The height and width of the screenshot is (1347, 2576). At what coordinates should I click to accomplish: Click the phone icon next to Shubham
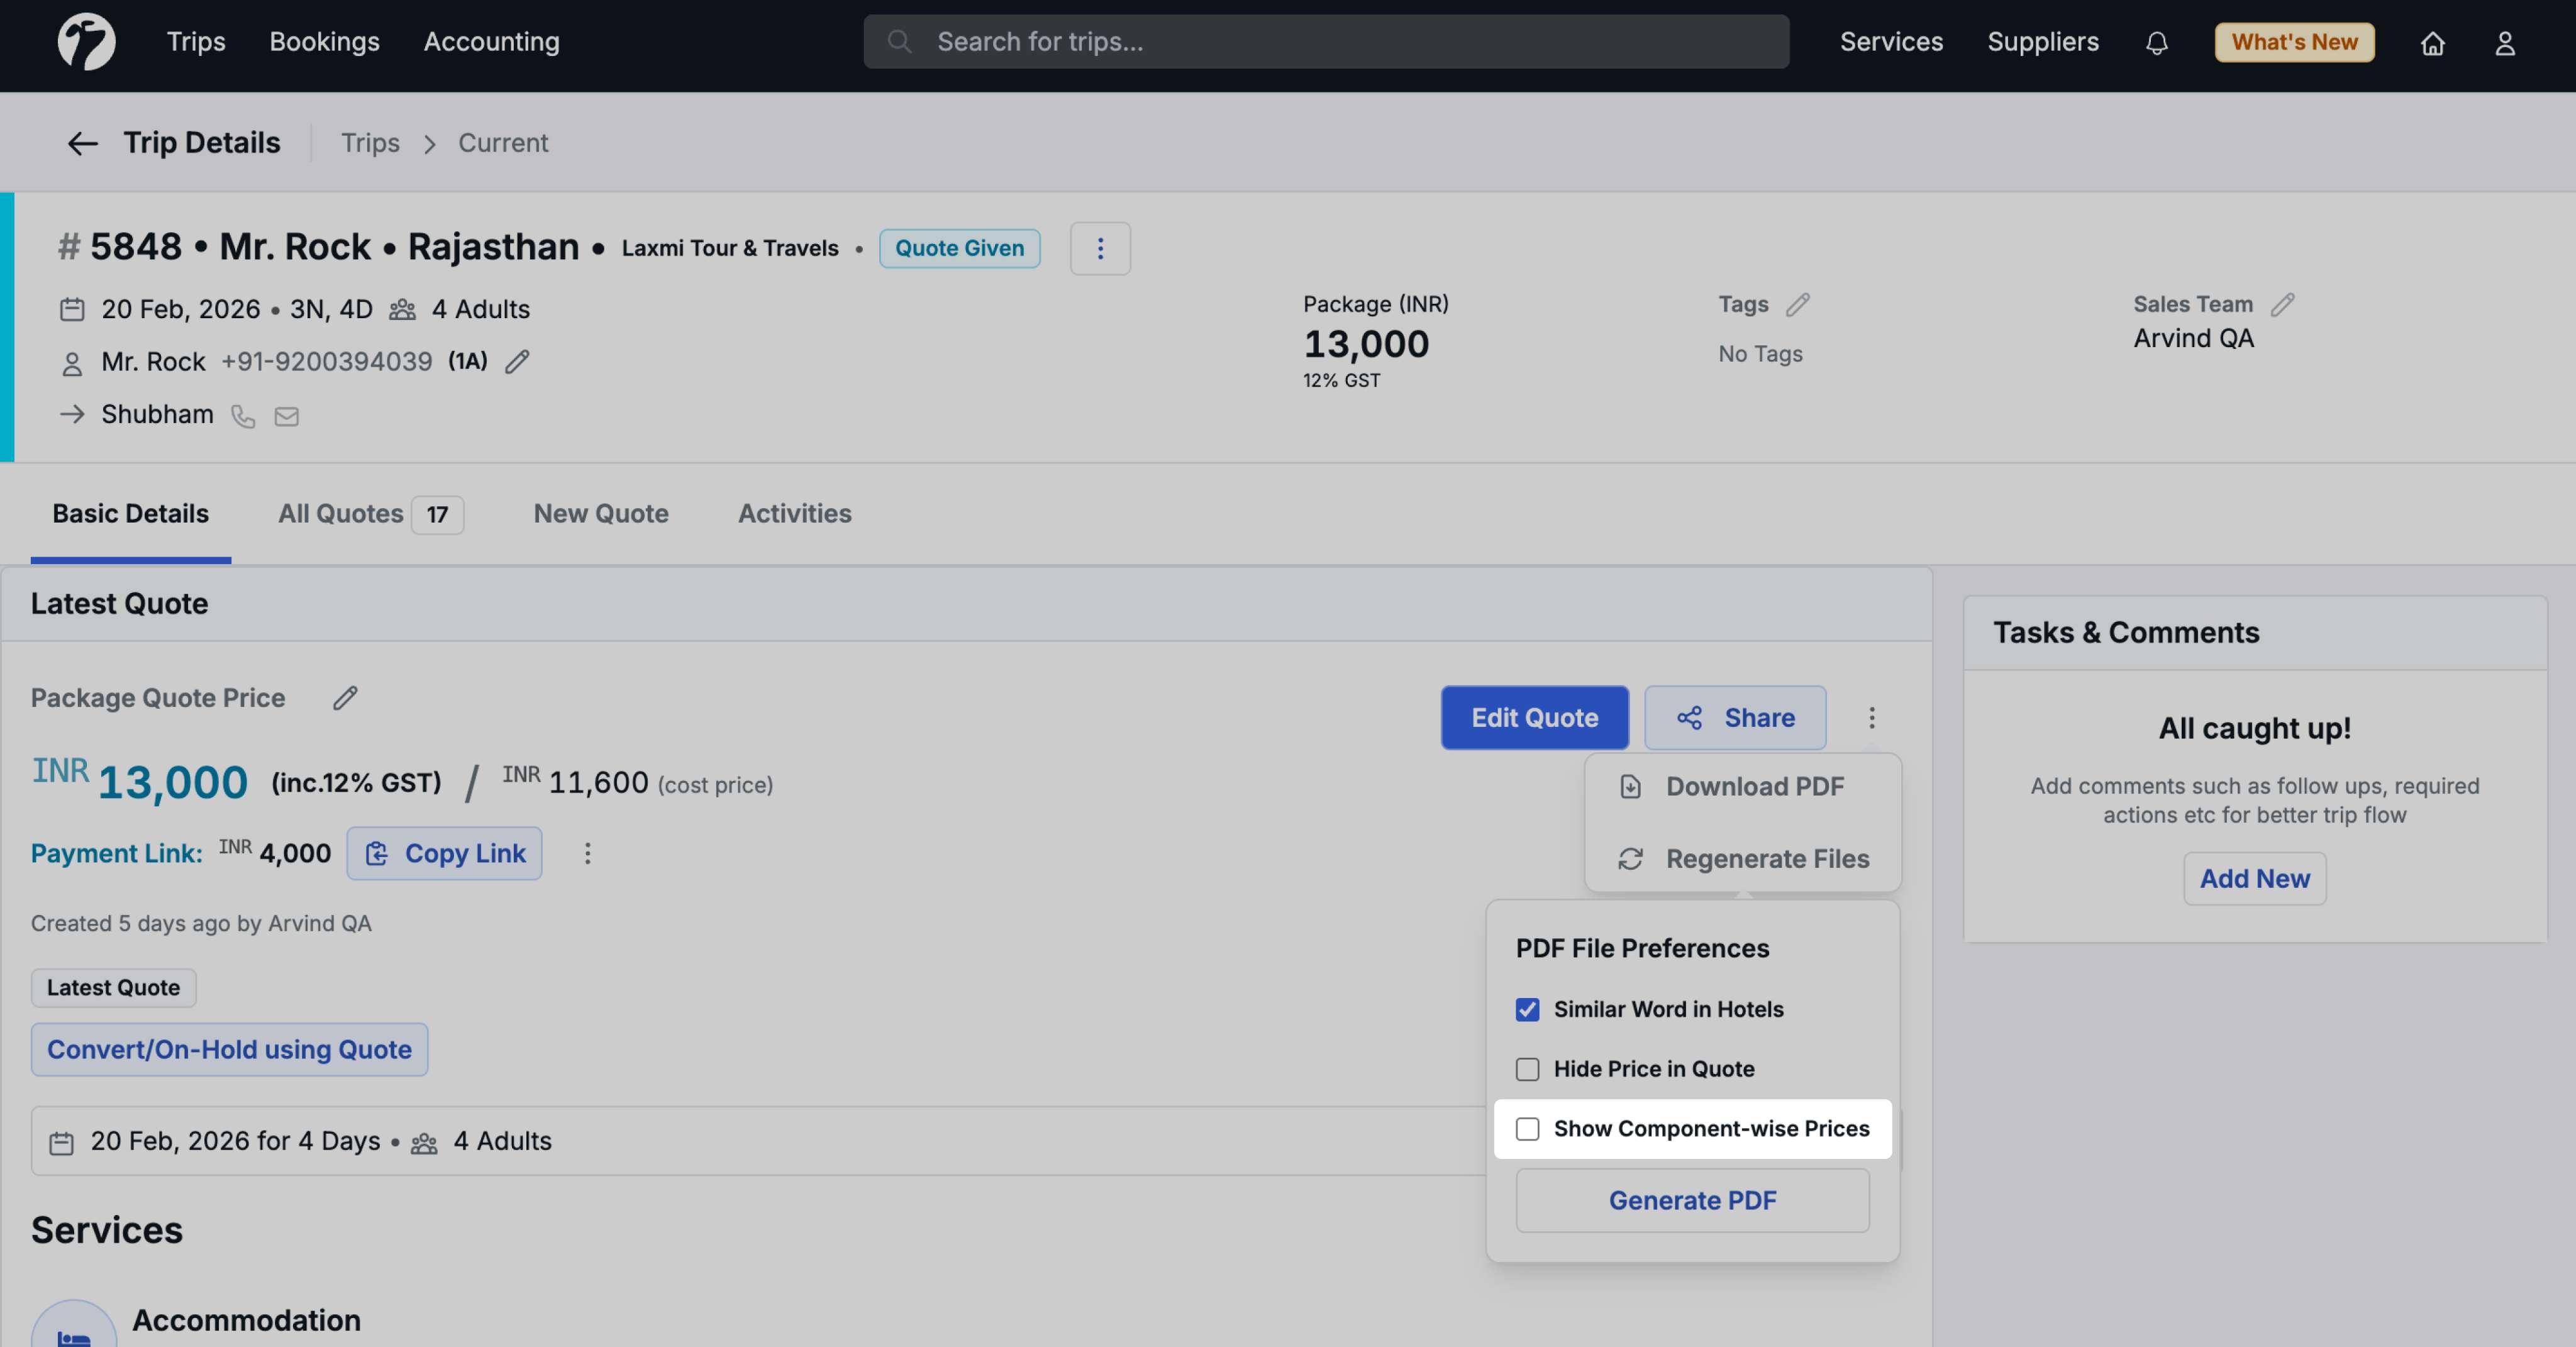(x=243, y=416)
